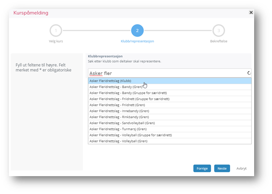Click the Kurspåmelding dialog title

[x=31, y=13]
